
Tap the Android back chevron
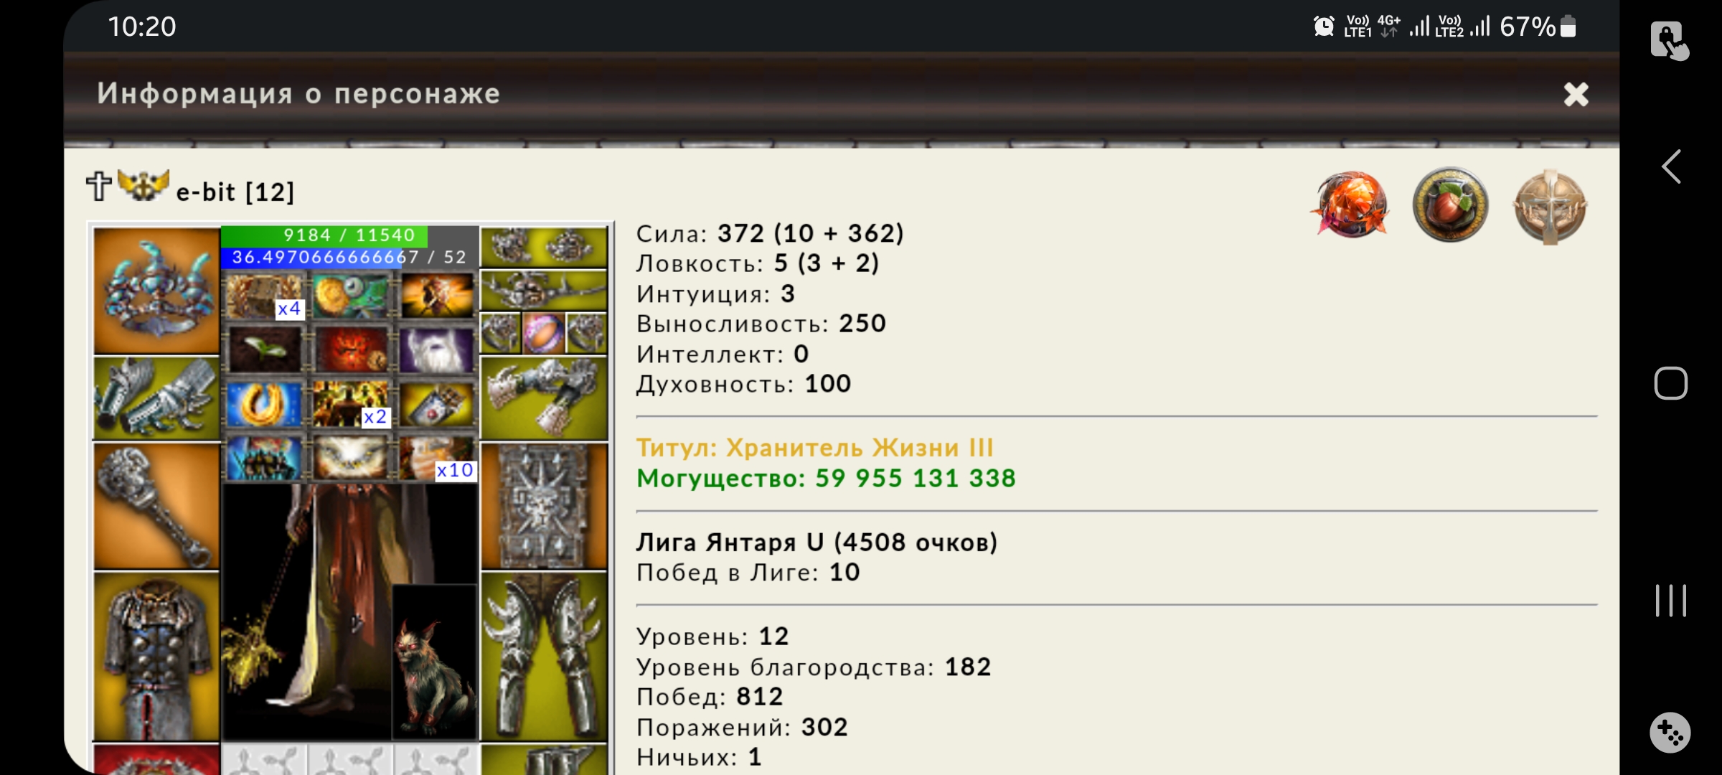click(x=1671, y=167)
